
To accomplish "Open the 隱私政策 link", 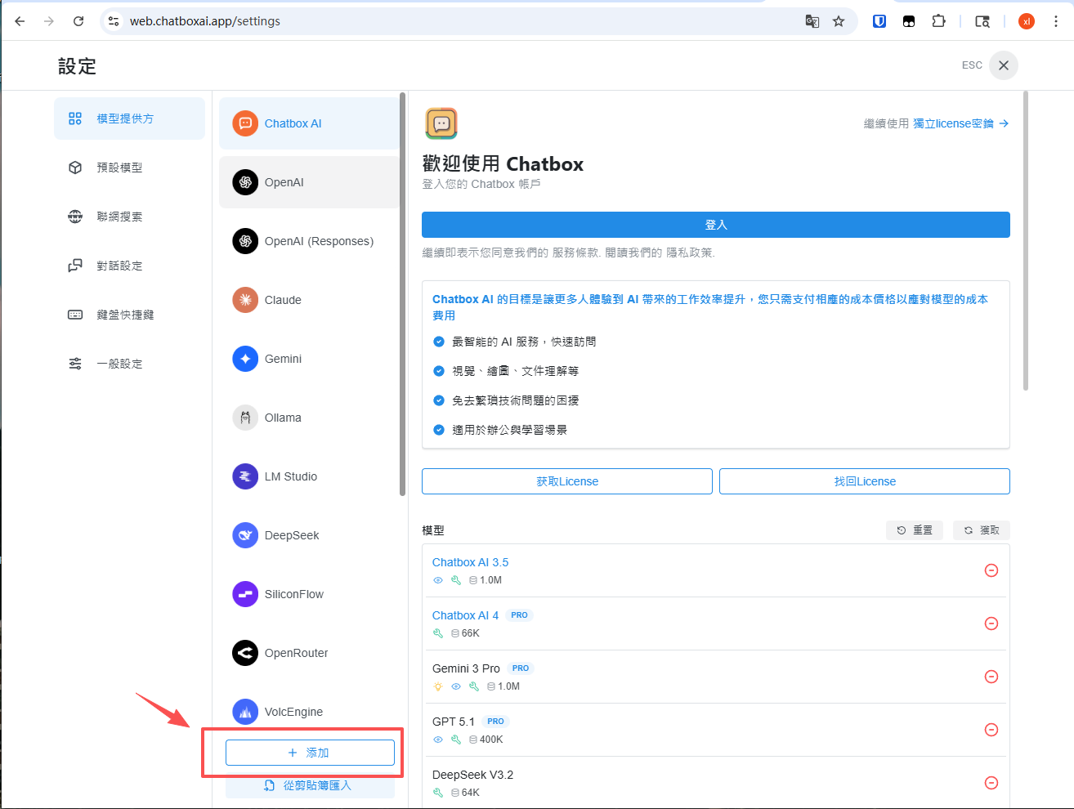I will click(x=689, y=253).
